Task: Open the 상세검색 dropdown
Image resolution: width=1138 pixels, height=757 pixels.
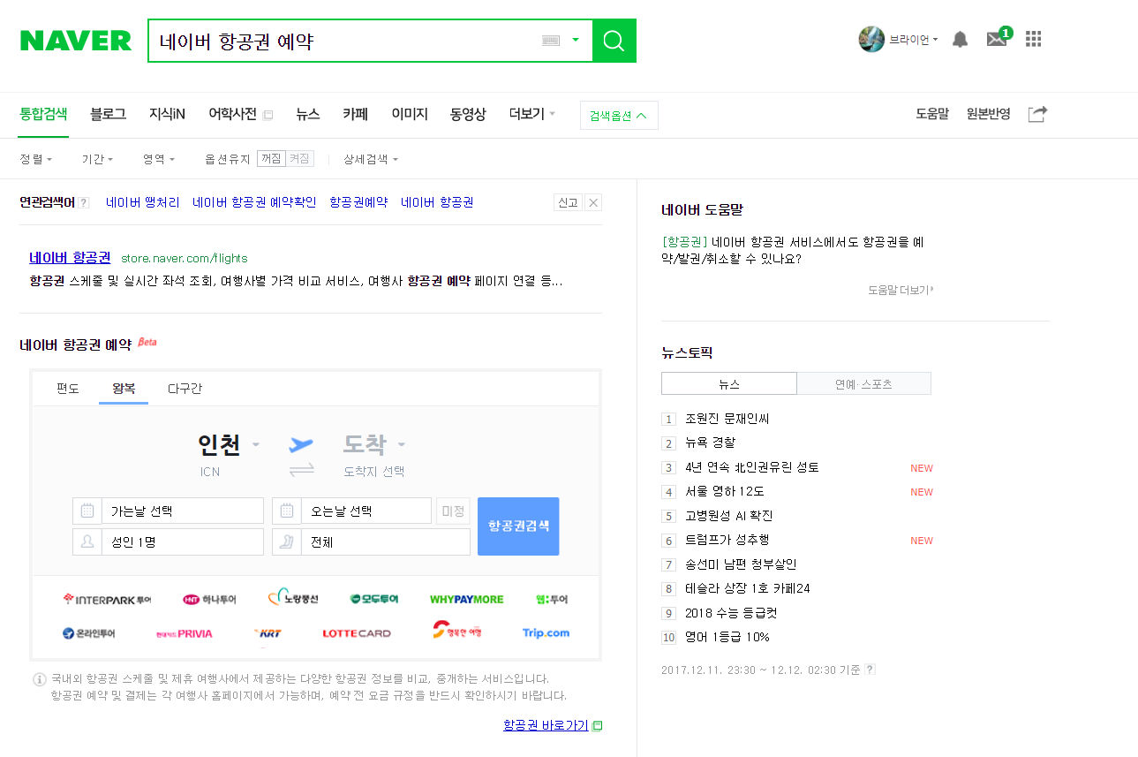Action: click(371, 159)
